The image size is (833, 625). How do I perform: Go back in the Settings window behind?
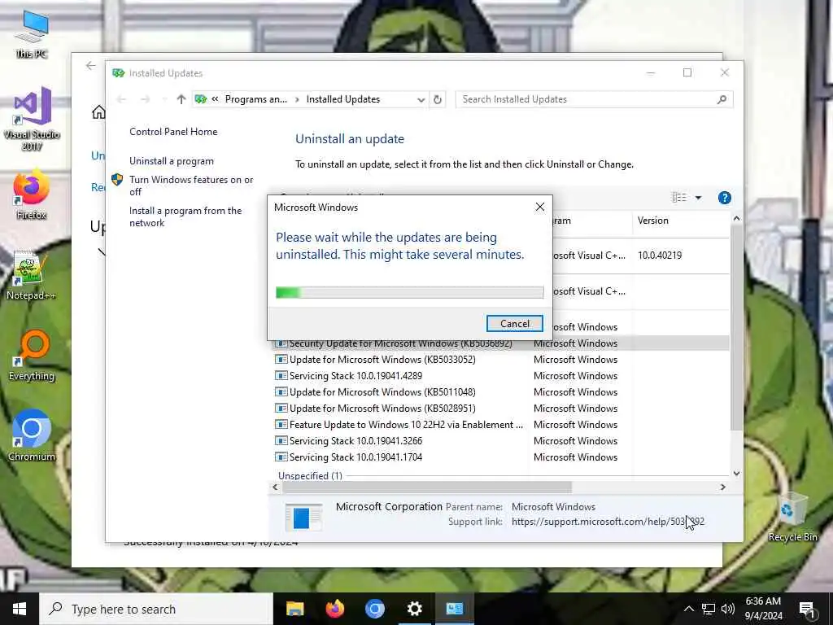pos(91,65)
